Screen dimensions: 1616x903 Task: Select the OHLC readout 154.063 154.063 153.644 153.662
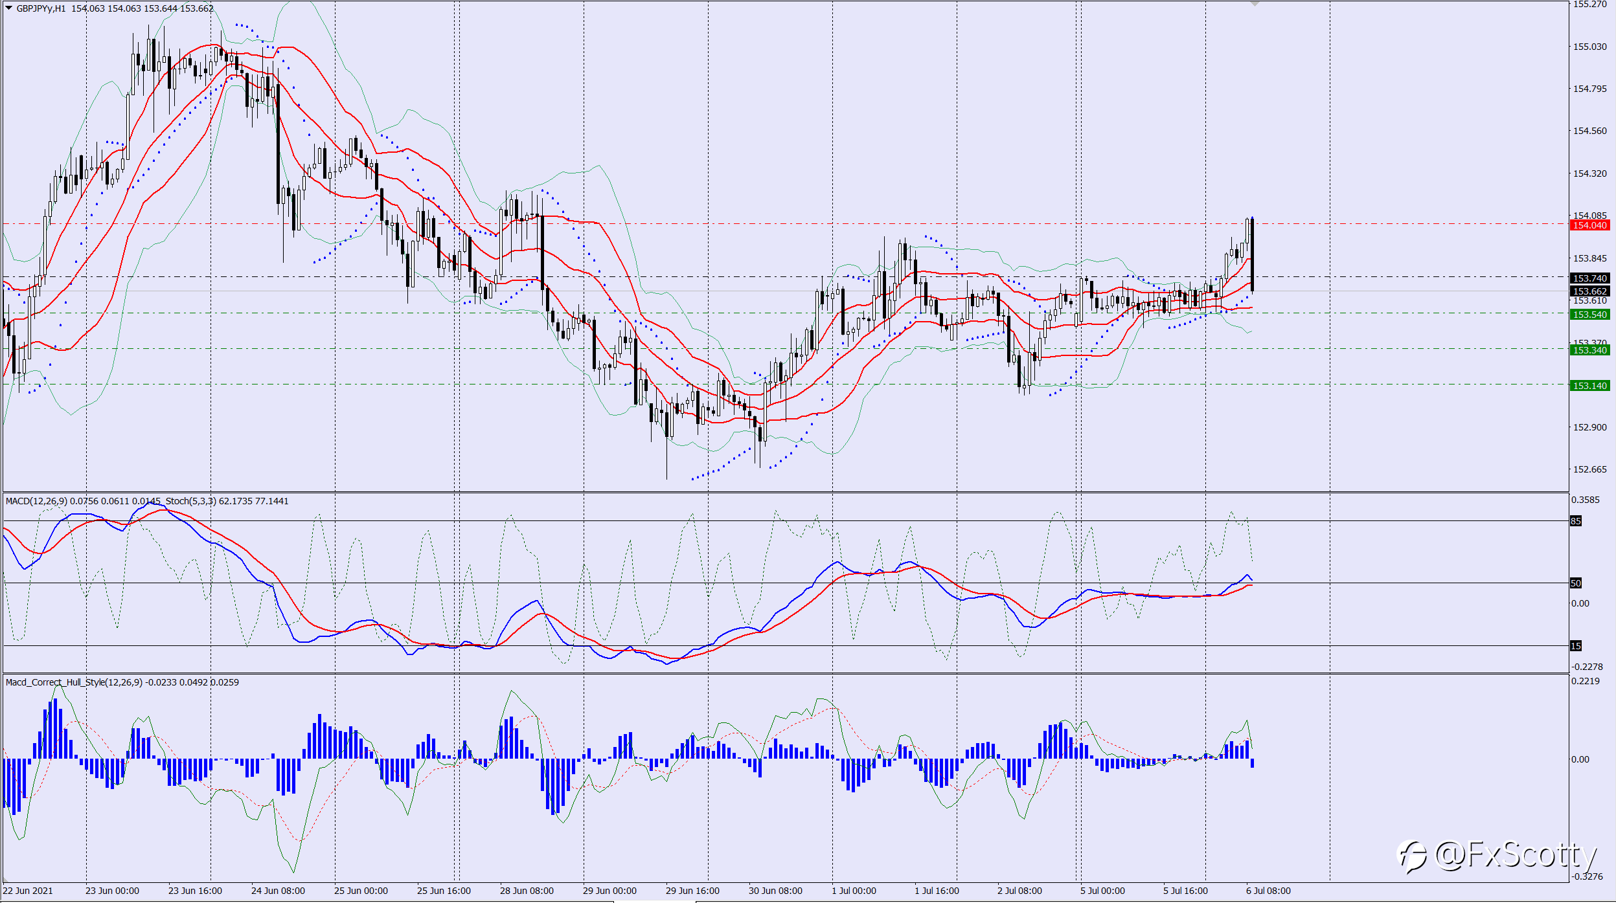coord(142,8)
